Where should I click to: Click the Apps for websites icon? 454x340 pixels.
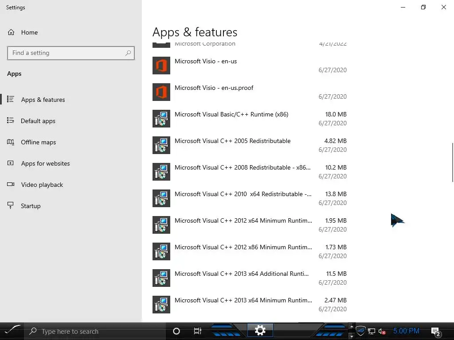(x=11, y=163)
